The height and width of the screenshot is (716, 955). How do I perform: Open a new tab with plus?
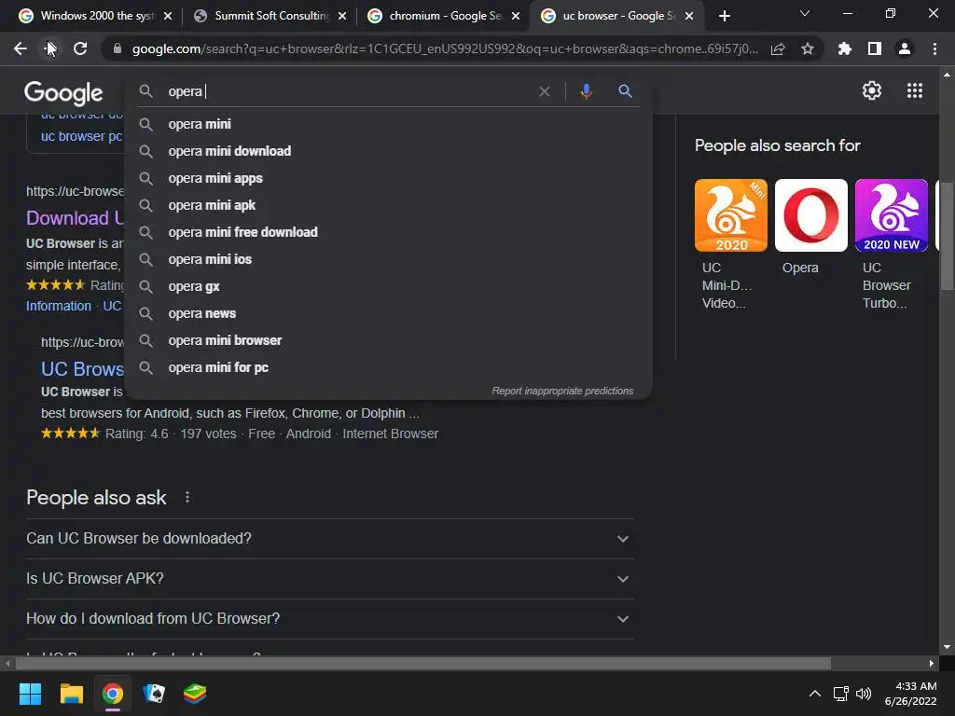[724, 16]
